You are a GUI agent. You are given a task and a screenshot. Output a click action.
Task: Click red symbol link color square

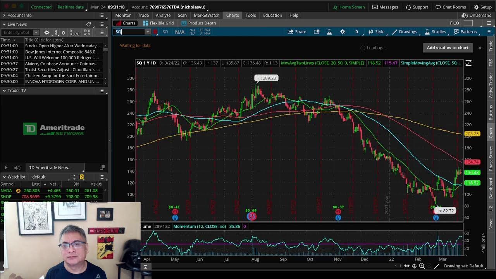155,32
